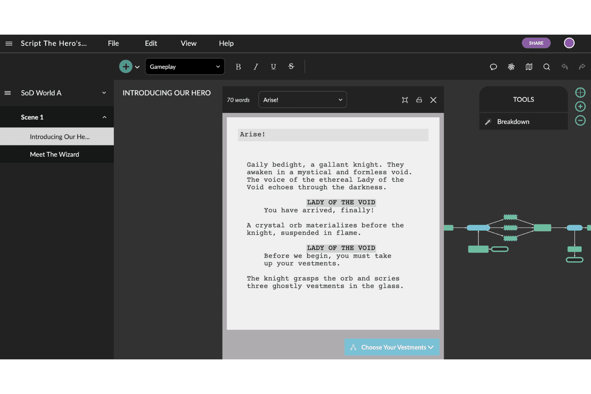Image resolution: width=591 pixels, height=394 pixels.
Task: Open the File menu
Action: (x=113, y=44)
